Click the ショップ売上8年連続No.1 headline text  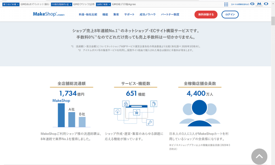coord(136,31)
